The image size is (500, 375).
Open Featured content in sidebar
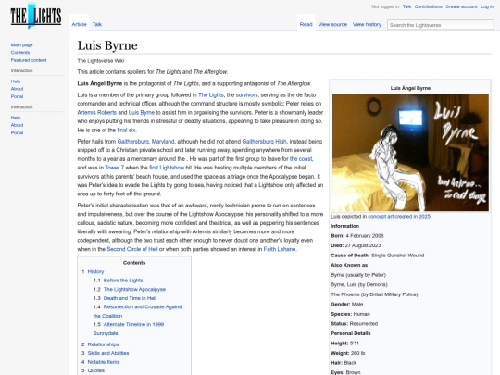(29, 60)
